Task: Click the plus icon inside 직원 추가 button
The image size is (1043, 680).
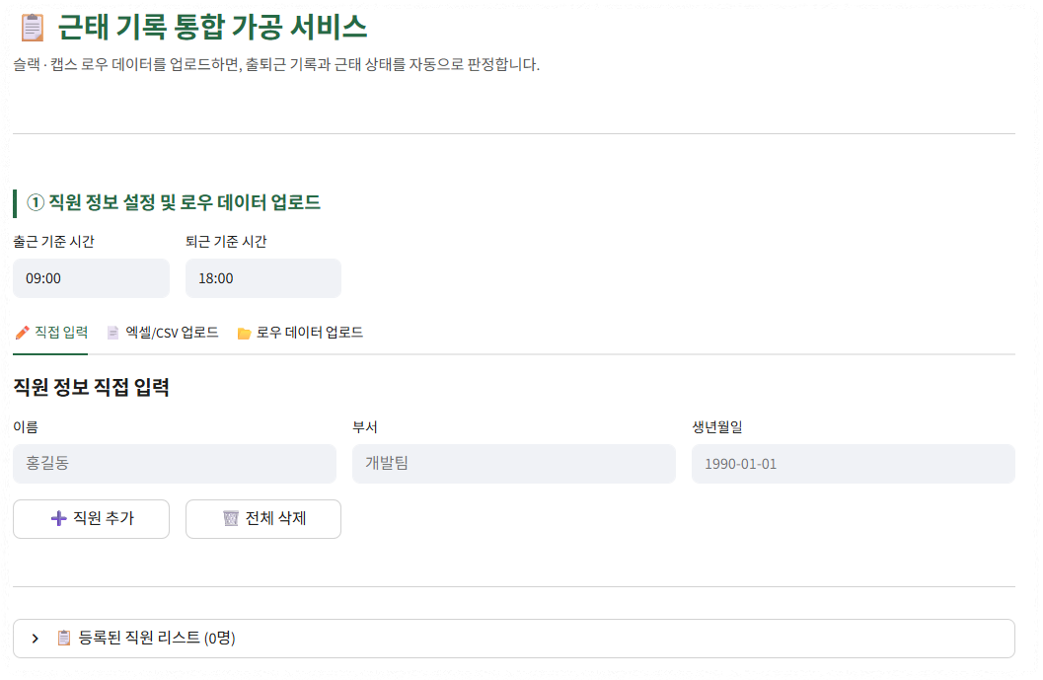Action: point(59,518)
